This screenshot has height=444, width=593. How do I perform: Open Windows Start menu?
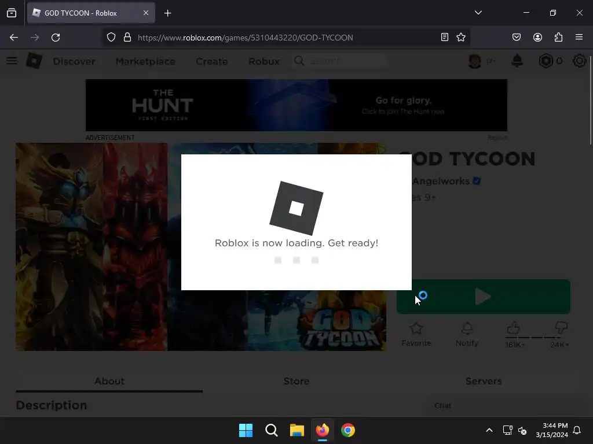(x=246, y=430)
